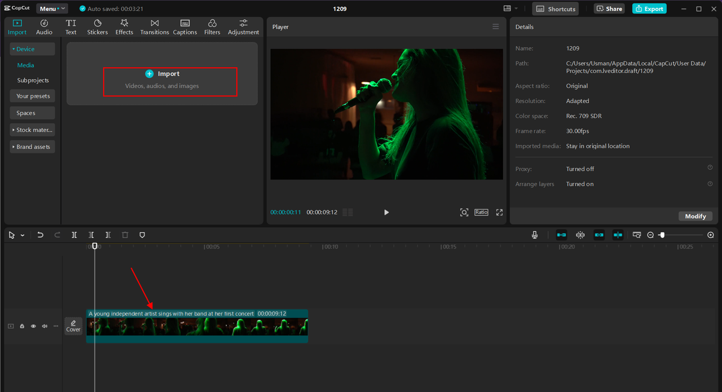Open the player Ratio options
Viewport: 722px width, 392px height.
pos(481,212)
